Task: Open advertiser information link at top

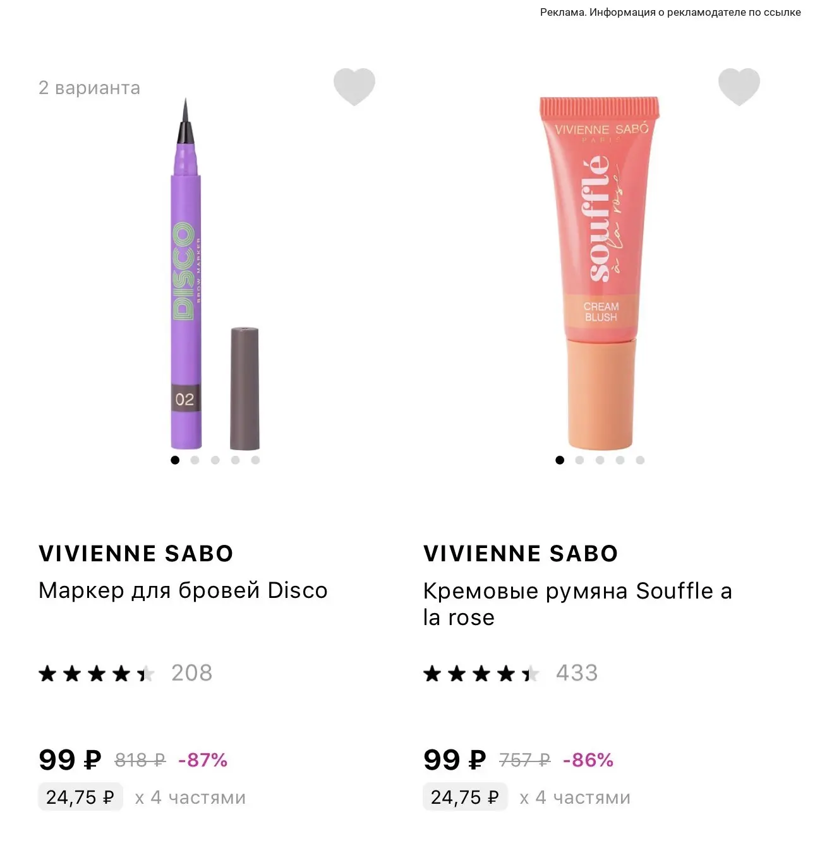Action: click(x=670, y=12)
